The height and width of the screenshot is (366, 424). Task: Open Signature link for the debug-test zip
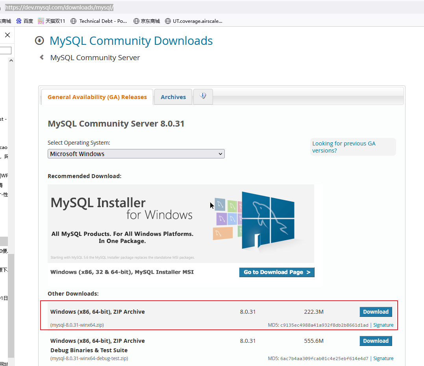point(383,359)
